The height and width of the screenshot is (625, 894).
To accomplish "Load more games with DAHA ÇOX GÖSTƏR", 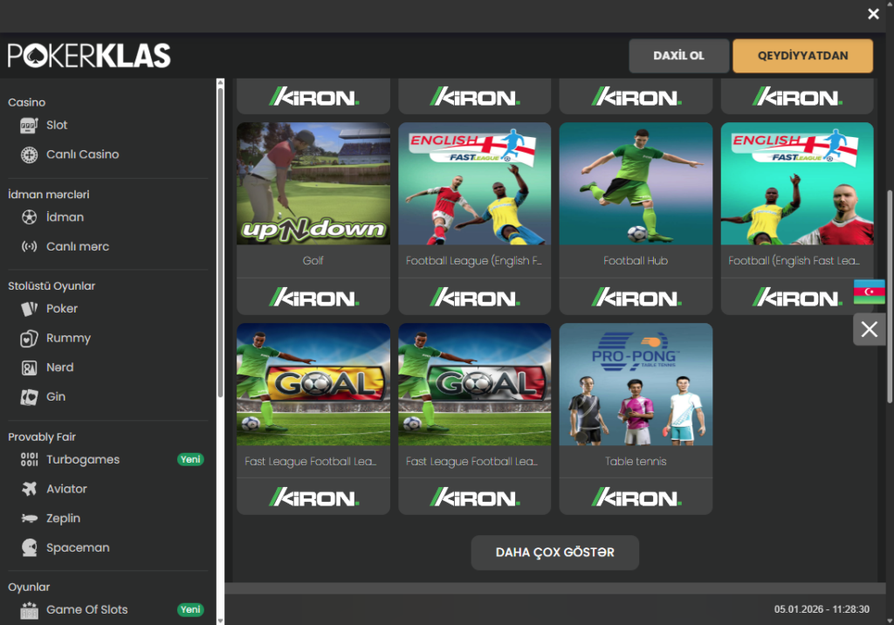I will point(554,553).
